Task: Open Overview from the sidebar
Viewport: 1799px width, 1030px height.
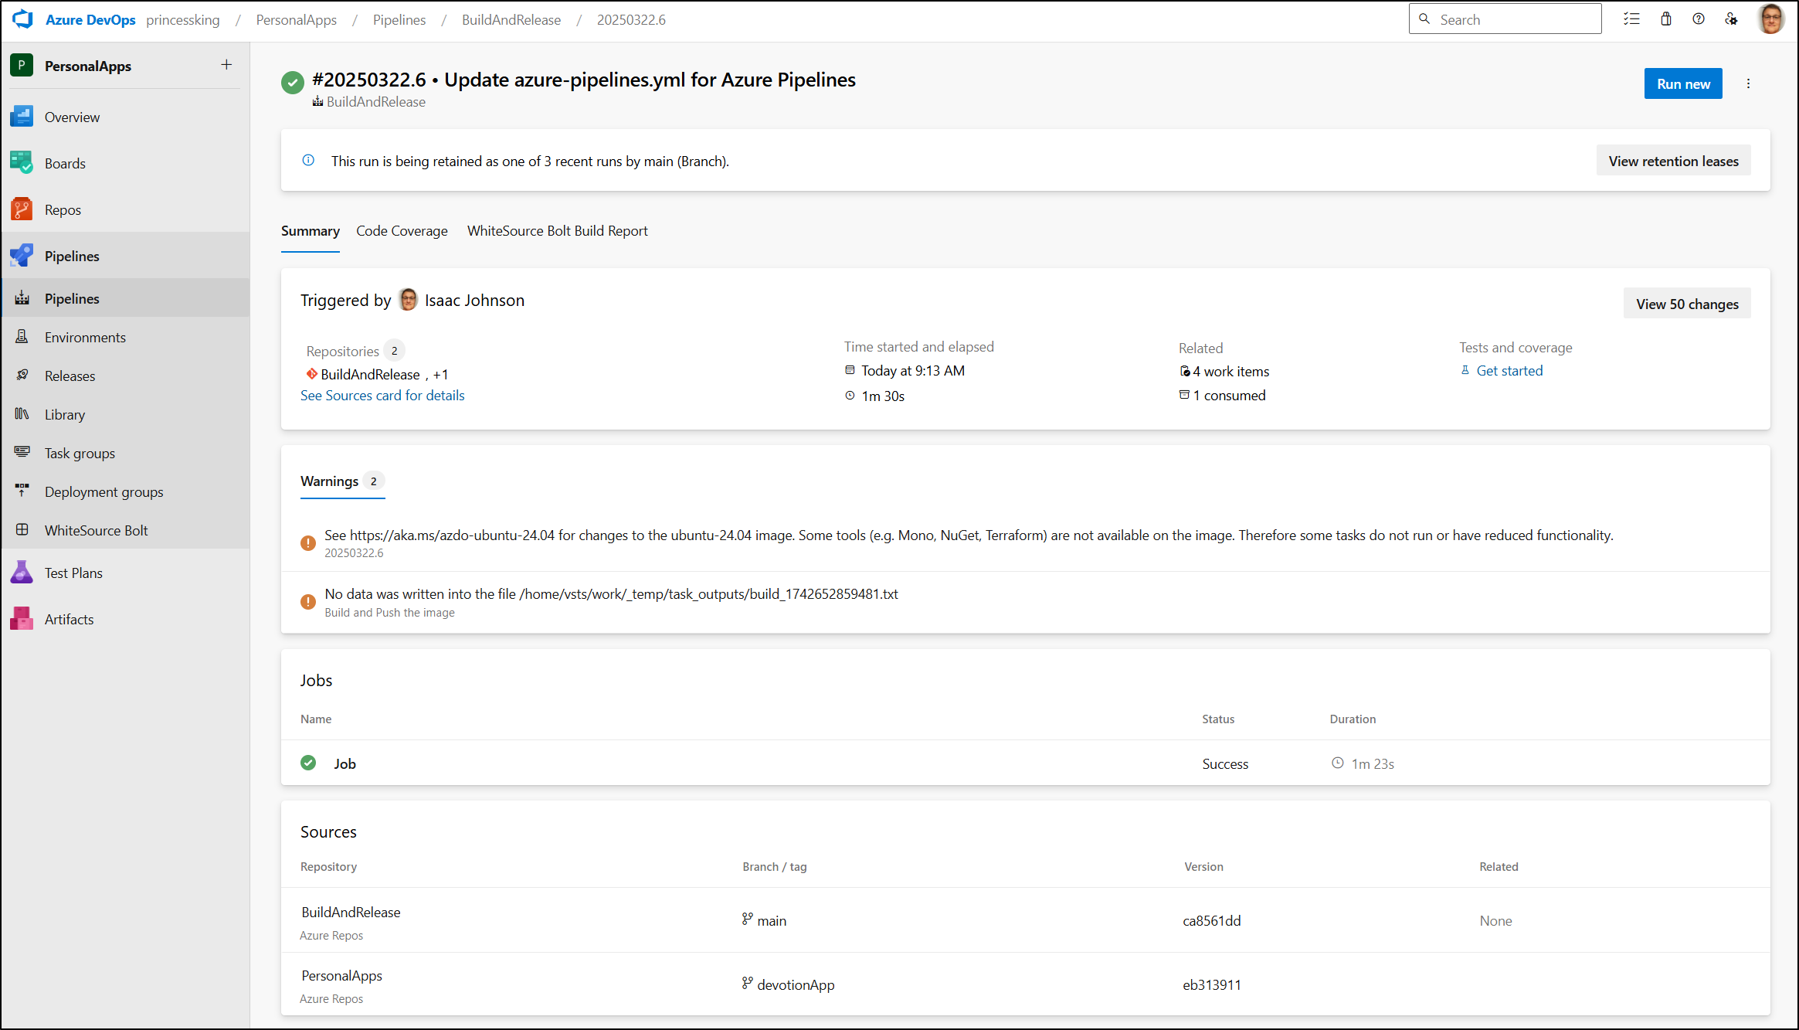Action: coord(125,117)
